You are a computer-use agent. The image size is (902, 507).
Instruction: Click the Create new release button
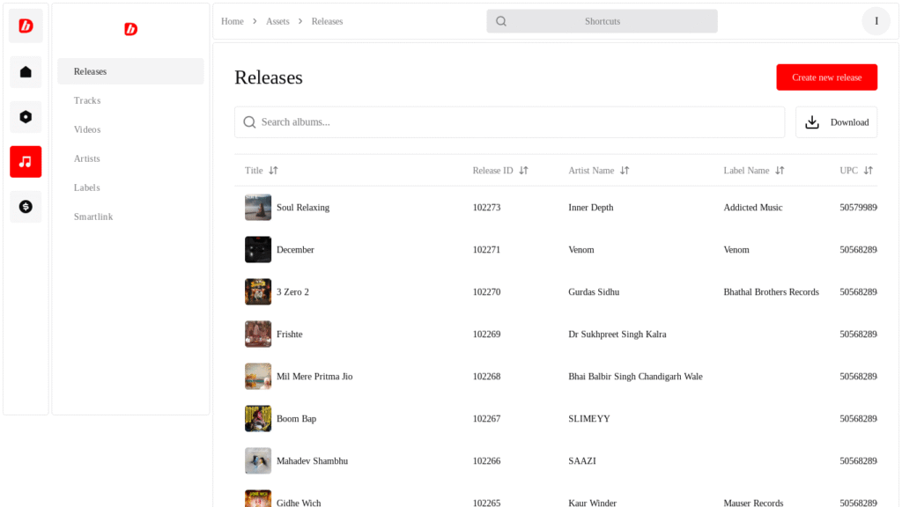826,77
